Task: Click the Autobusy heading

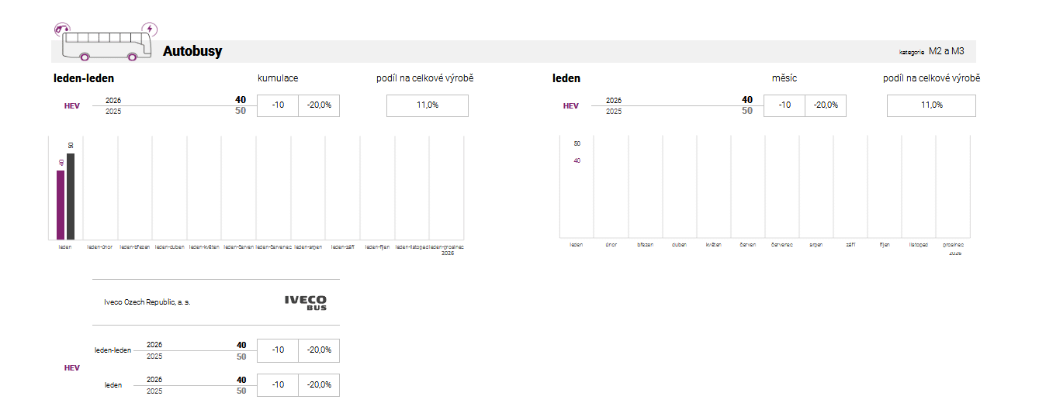Action: (x=192, y=52)
